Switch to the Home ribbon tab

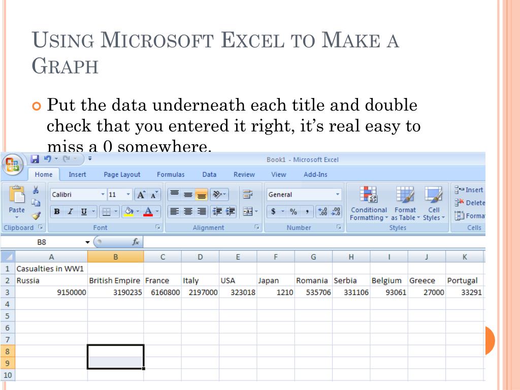pyautogui.click(x=44, y=175)
